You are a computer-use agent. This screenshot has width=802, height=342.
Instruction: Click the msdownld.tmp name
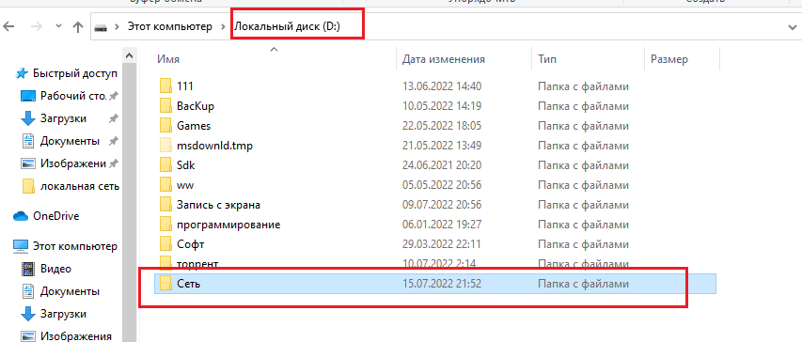pyautogui.click(x=214, y=146)
